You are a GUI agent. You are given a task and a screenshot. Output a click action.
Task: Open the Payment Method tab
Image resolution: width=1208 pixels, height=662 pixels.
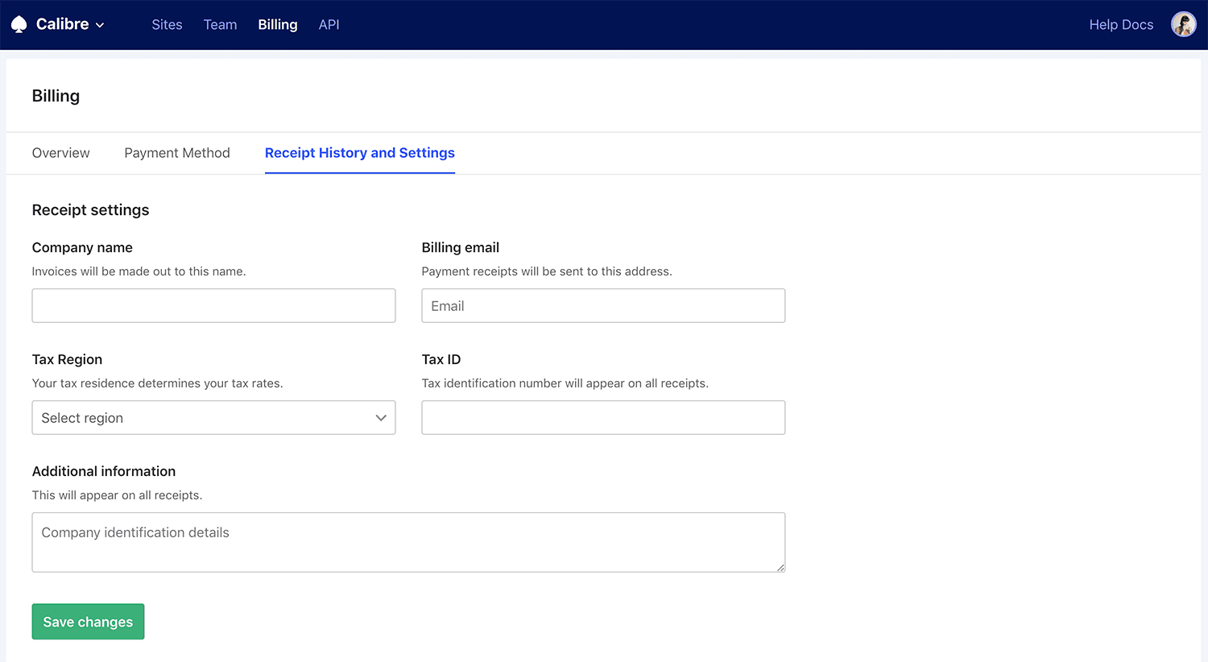pyautogui.click(x=177, y=152)
